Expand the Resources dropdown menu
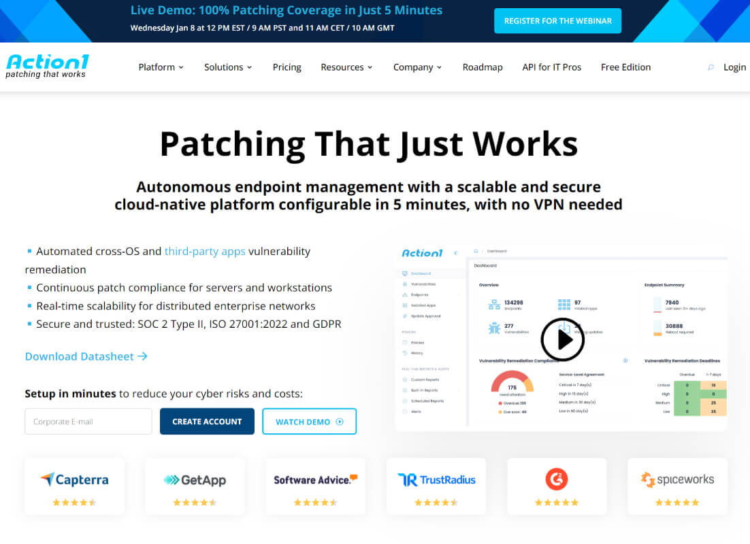Image resolution: width=750 pixels, height=544 pixels. 346,67
